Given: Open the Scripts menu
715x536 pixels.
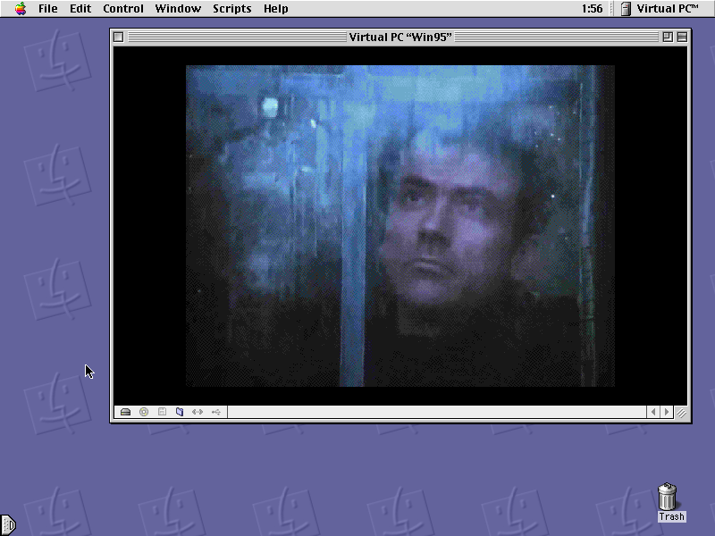Looking at the screenshot, I should tap(232, 8).
